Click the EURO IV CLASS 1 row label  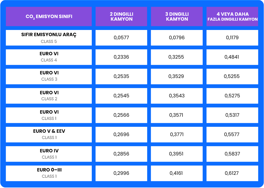click(49, 154)
